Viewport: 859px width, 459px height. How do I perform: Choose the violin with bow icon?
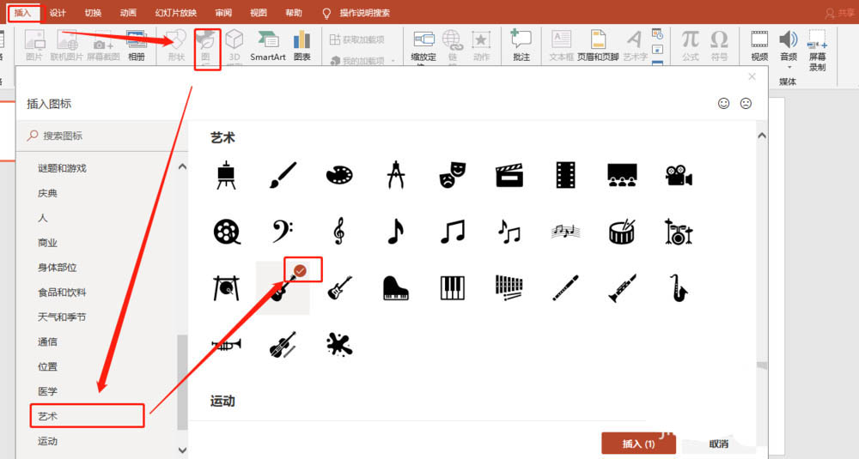point(283,345)
